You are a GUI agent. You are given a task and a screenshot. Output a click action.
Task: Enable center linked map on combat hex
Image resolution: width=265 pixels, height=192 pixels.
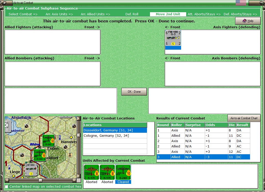(x=7, y=187)
